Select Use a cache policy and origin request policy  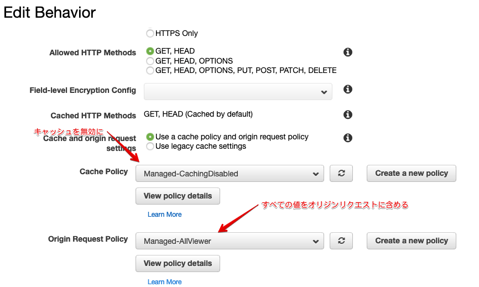pos(150,137)
